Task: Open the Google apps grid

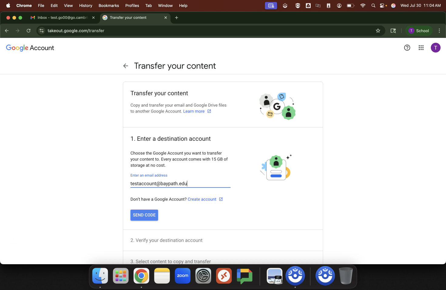Action: [421, 48]
